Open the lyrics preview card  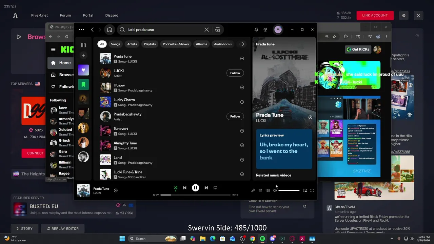click(x=284, y=148)
